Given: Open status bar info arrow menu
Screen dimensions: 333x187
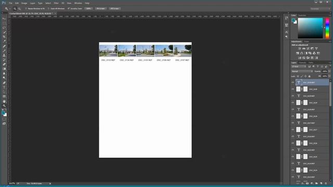Looking at the screenshot, I should (50, 183).
